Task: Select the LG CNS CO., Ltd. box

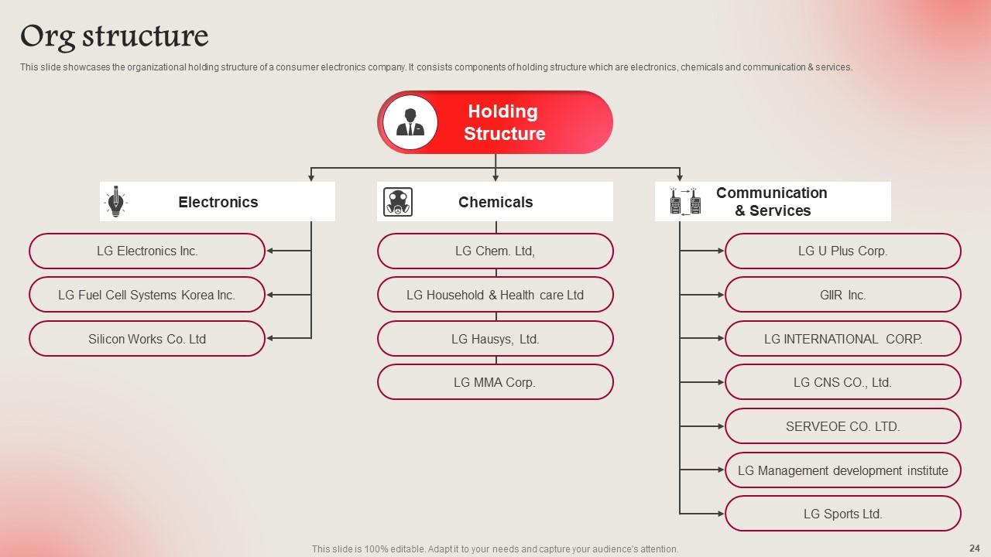Action: pyautogui.click(x=842, y=382)
